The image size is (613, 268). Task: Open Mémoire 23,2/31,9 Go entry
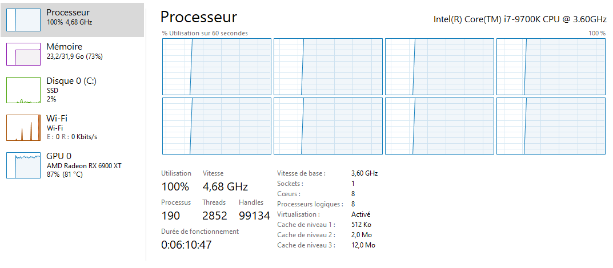[74, 51]
